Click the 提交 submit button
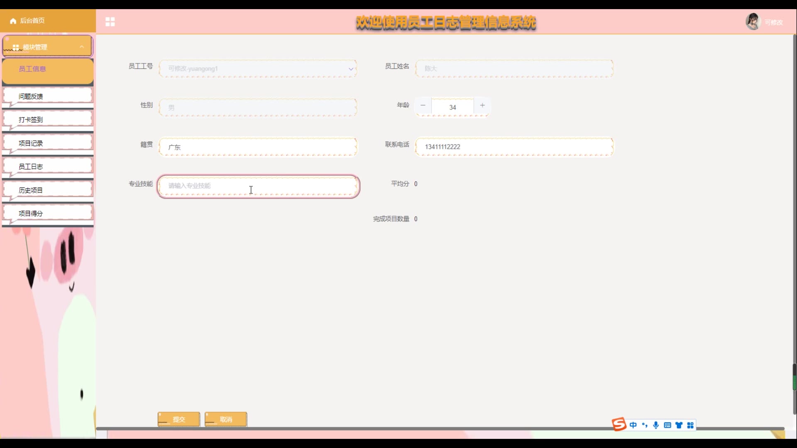 [x=178, y=419]
